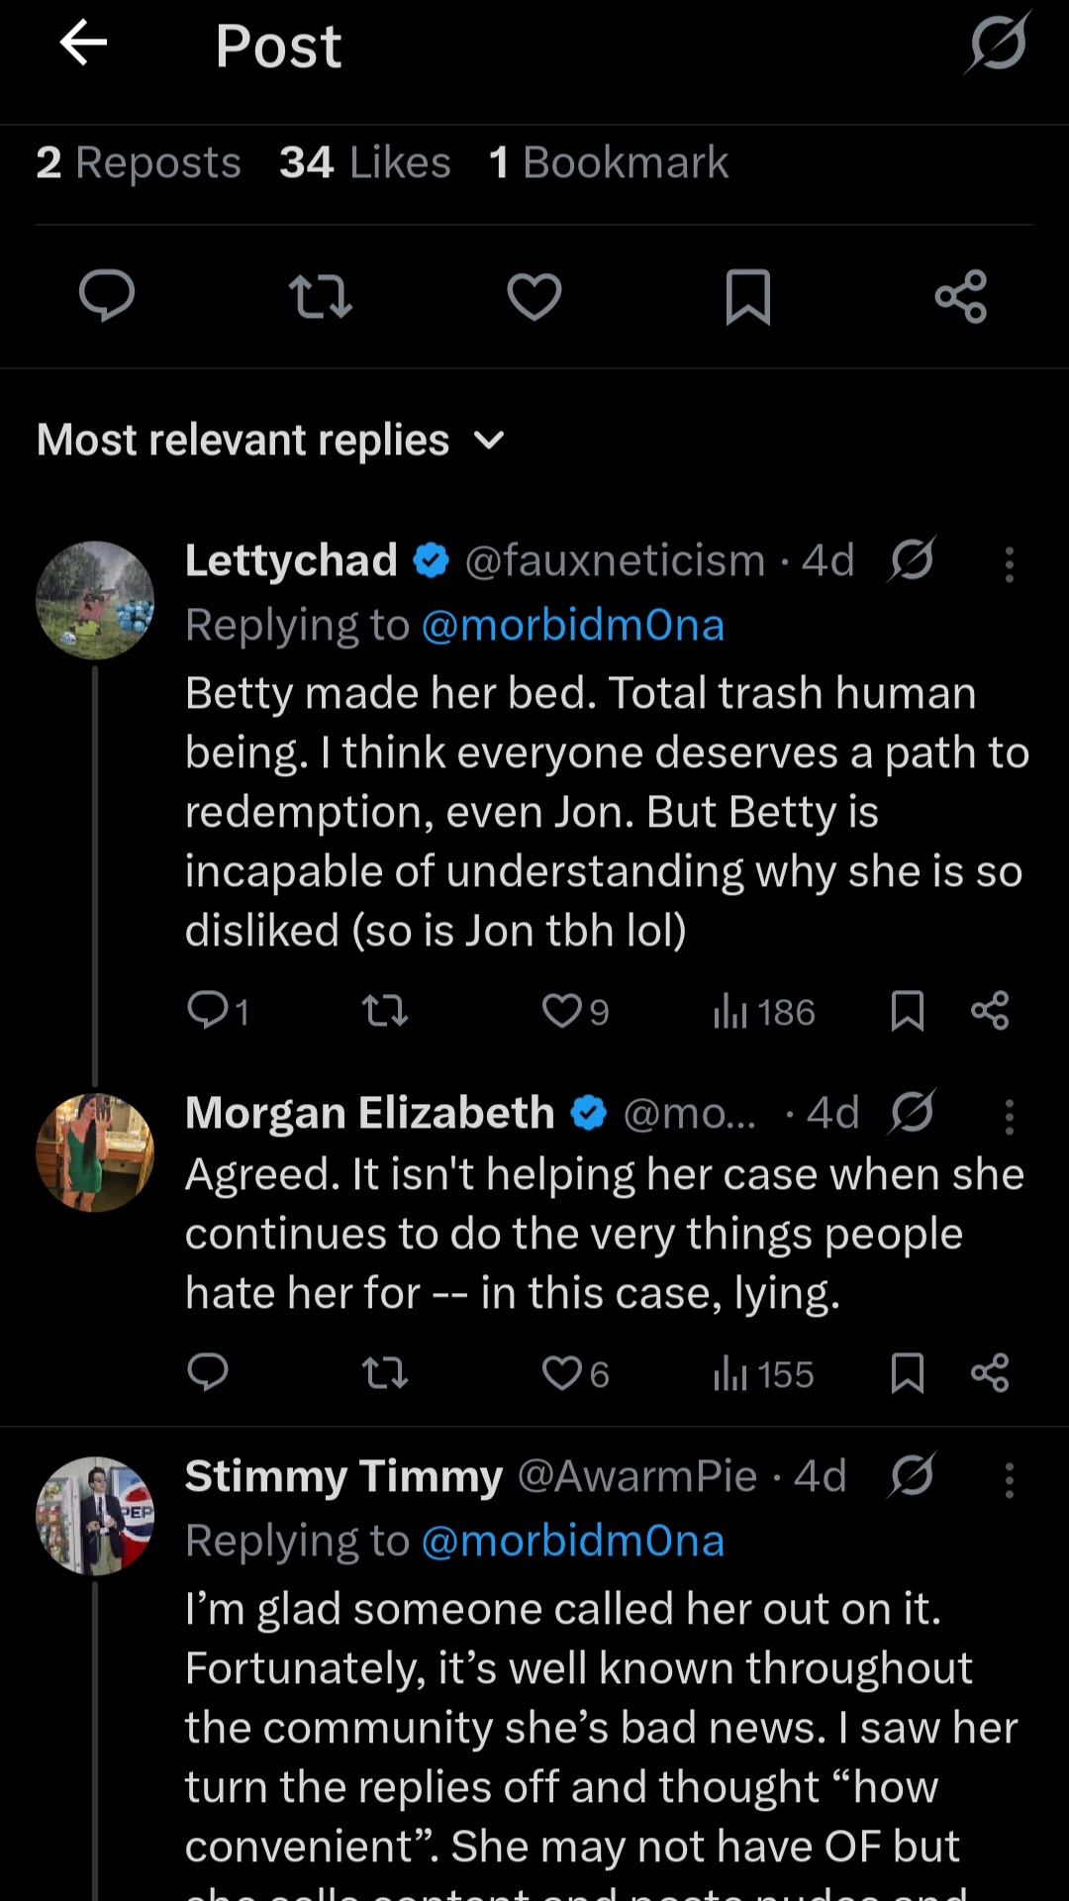The width and height of the screenshot is (1069, 1901).
Task: Repost the main post
Action: click(320, 296)
